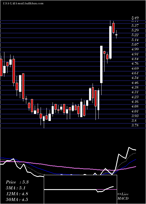Click the 'USA GAIA mail.bullkhan.com' chart title
Viewport: 146px width, 204px height.
[23, 3]
